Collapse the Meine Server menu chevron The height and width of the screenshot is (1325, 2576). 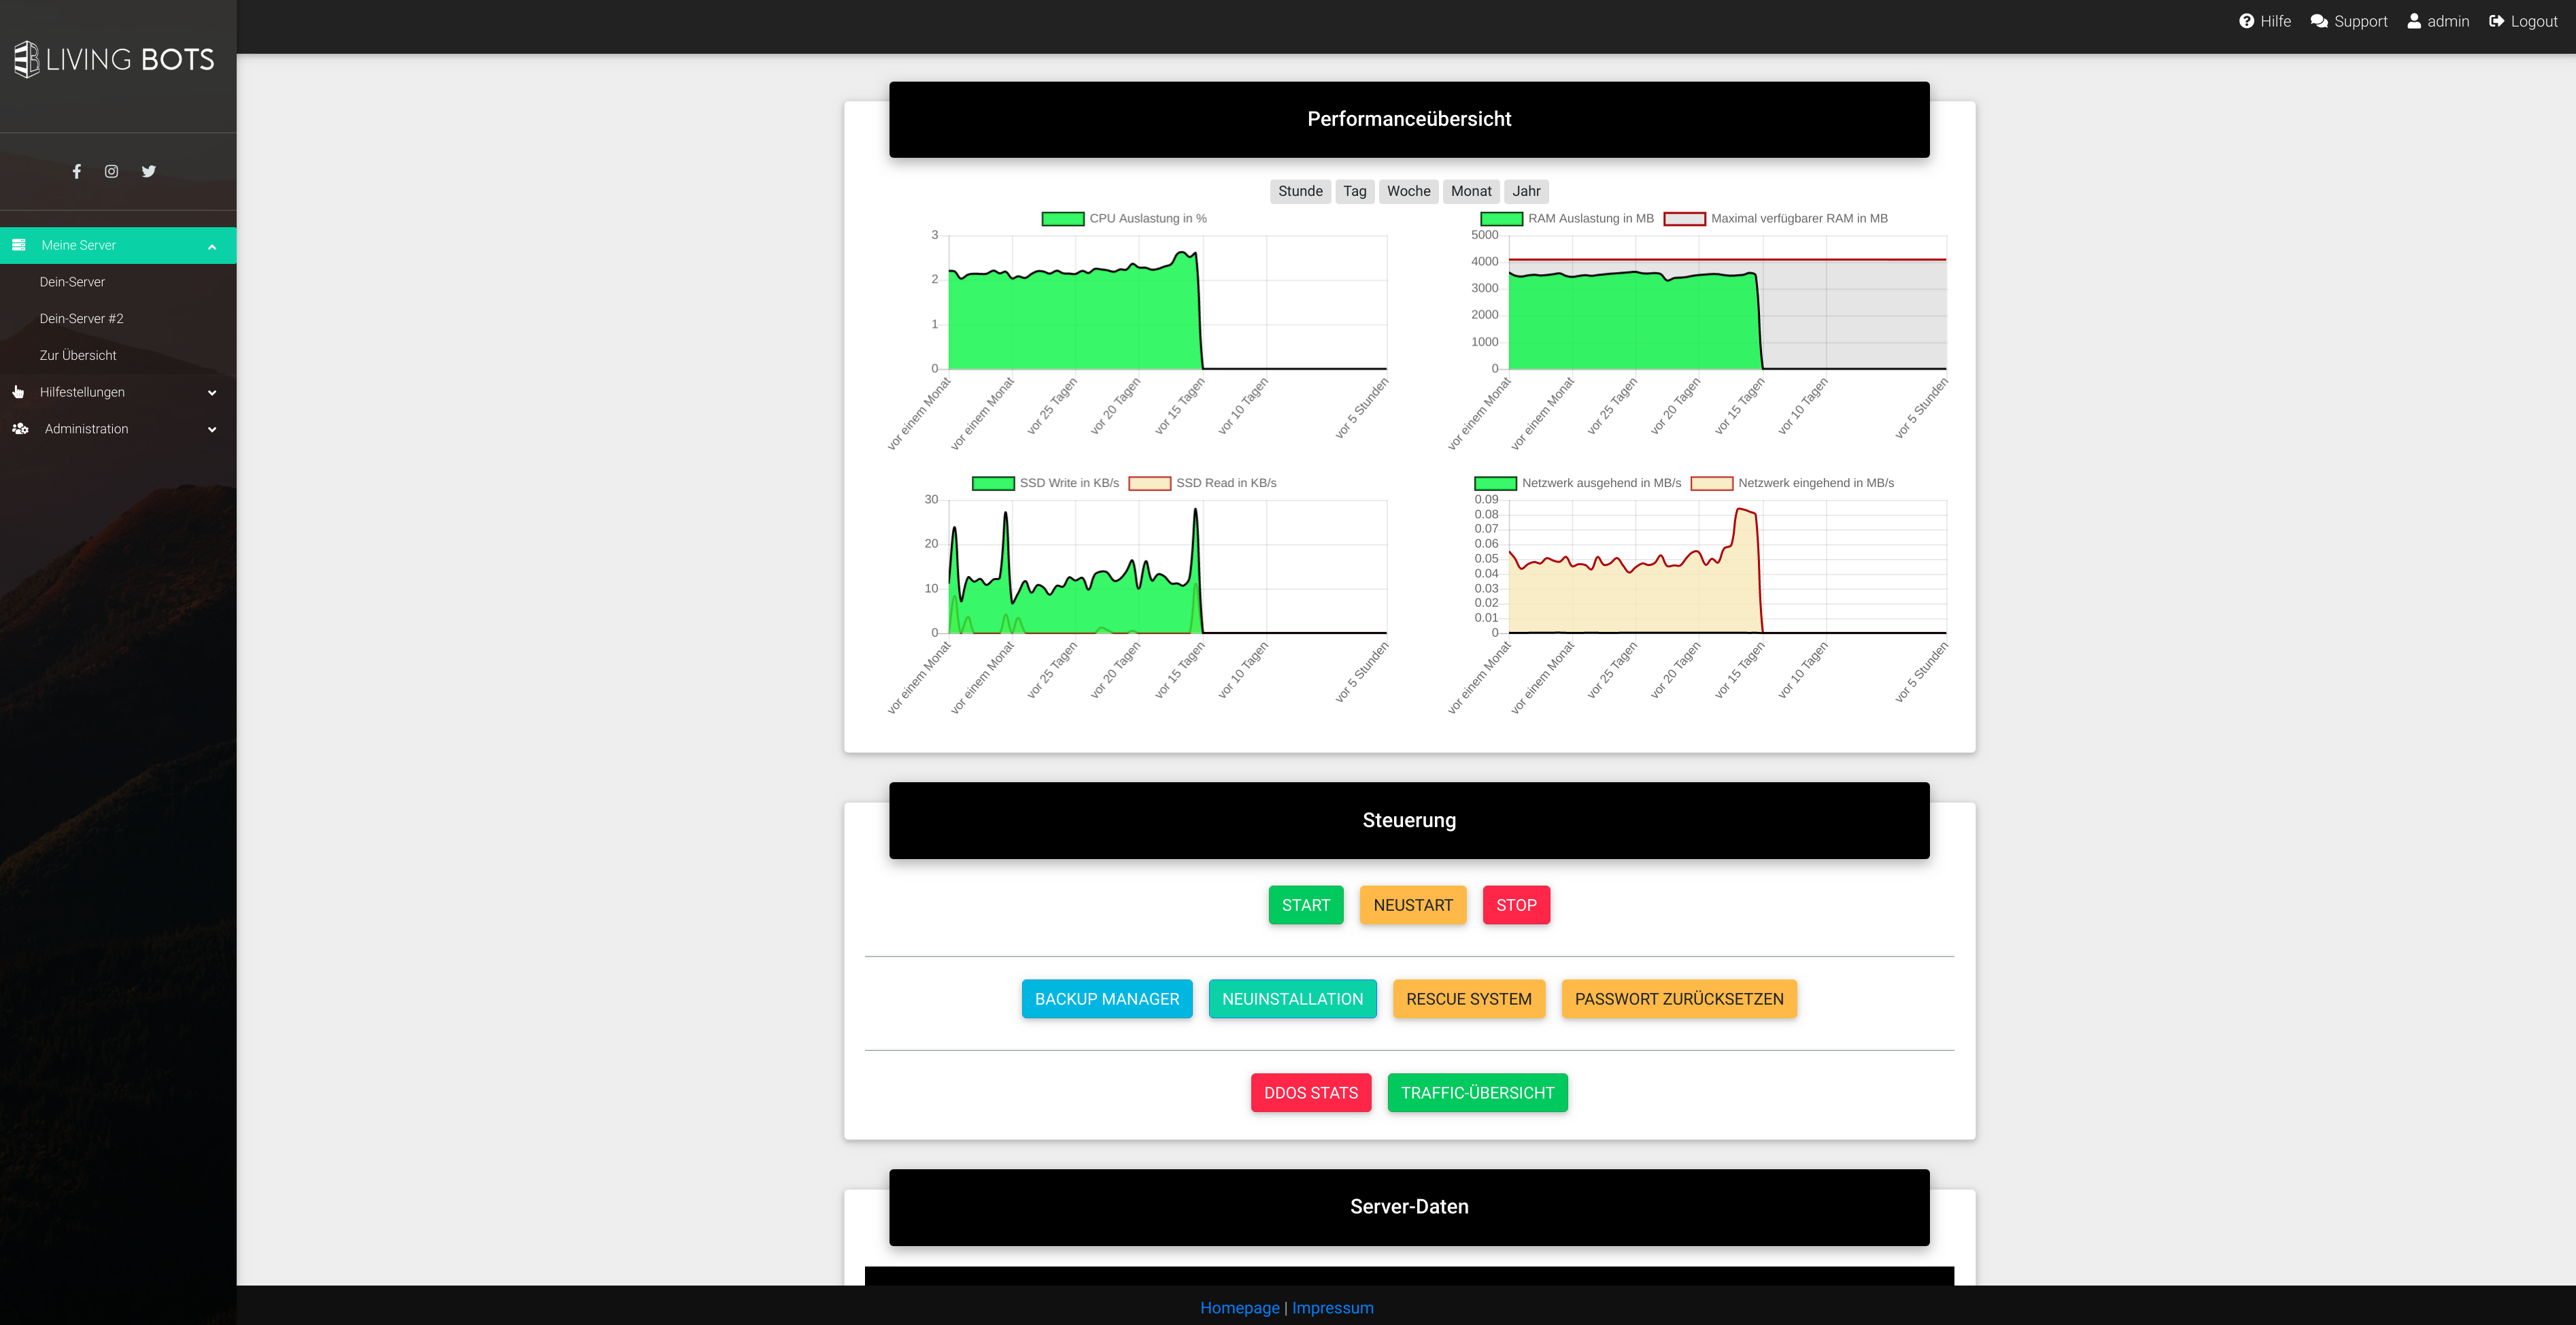212,246
